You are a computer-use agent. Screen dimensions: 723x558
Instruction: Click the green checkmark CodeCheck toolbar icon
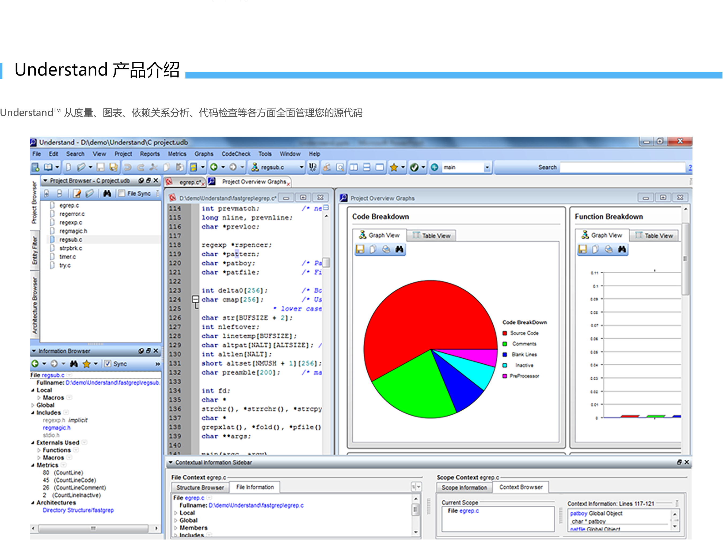coord(414,167)
